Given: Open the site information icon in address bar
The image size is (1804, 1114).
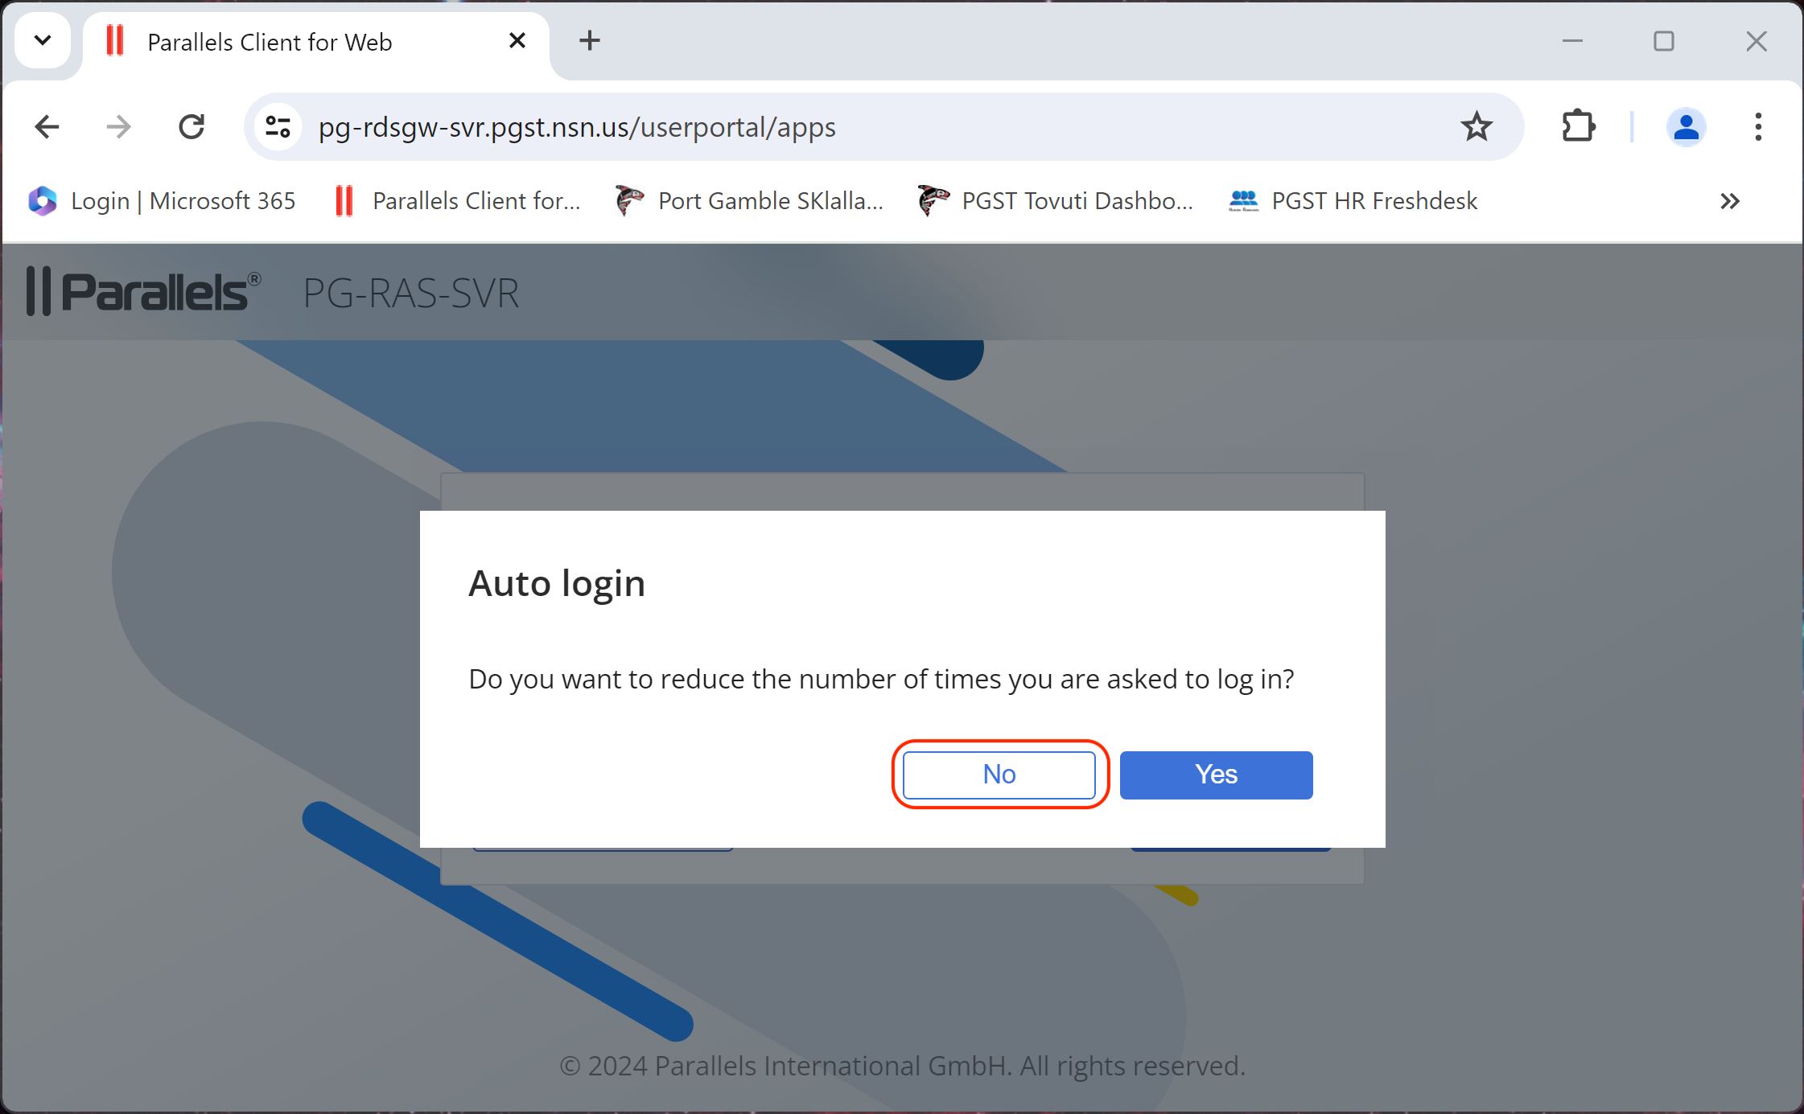Looking at the screenshot, I should tap(278, 127).
